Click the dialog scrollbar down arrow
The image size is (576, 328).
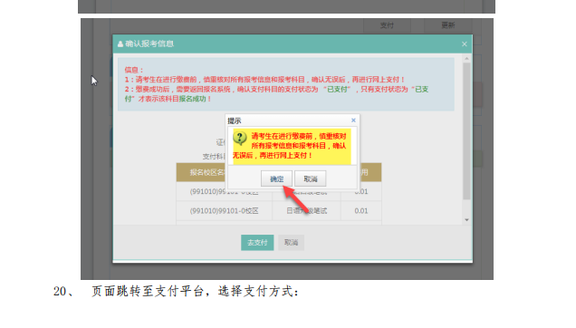click(466, 220)
